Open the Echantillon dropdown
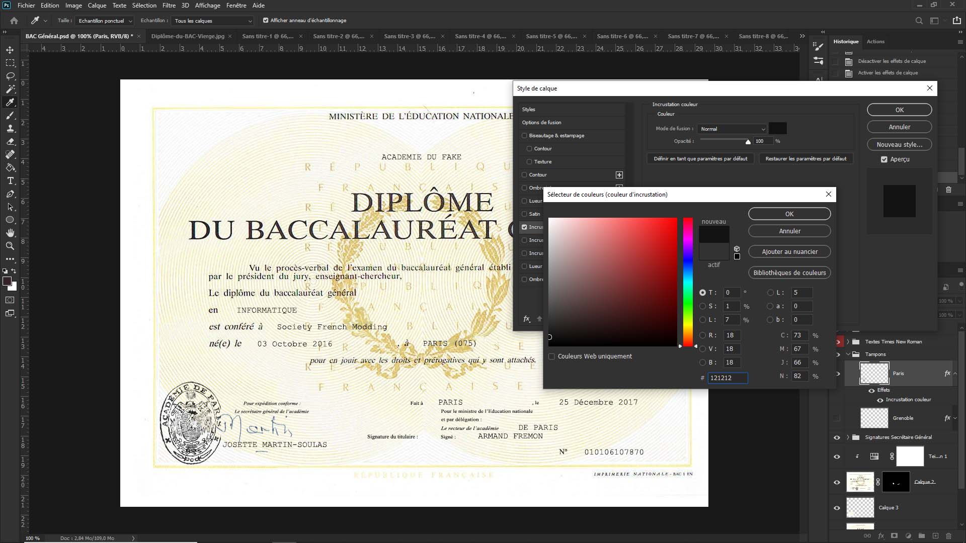The width and height of the screenshot is (966, 543). [213, 21]
